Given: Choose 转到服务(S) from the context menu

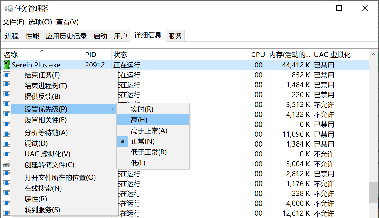Looking at the screenshot, I should coord(64,210).
